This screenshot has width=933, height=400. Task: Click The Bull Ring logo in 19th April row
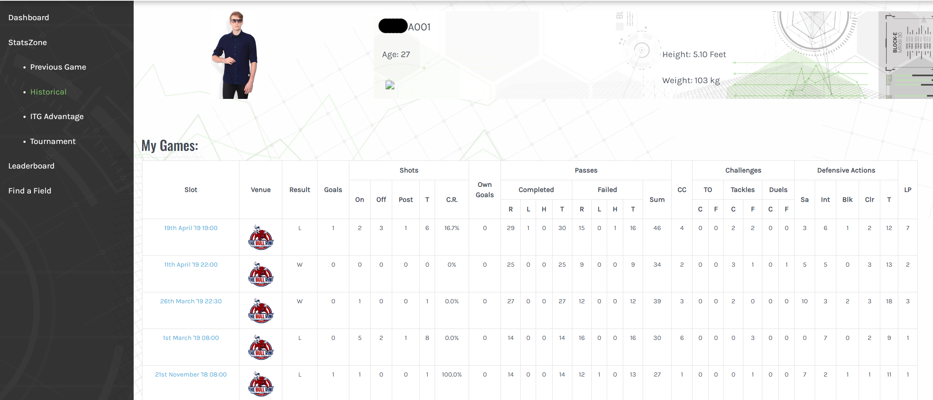pyautogui.click(x=261, y=237)
